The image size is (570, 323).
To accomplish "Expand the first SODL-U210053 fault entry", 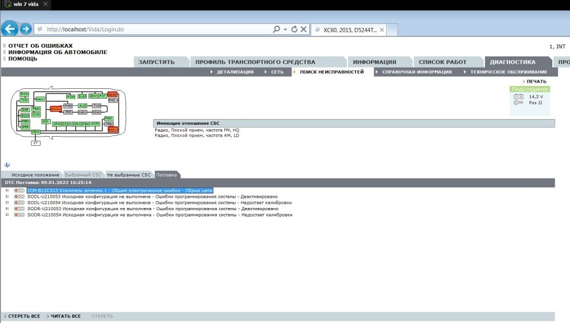I will tap(7, 197).
